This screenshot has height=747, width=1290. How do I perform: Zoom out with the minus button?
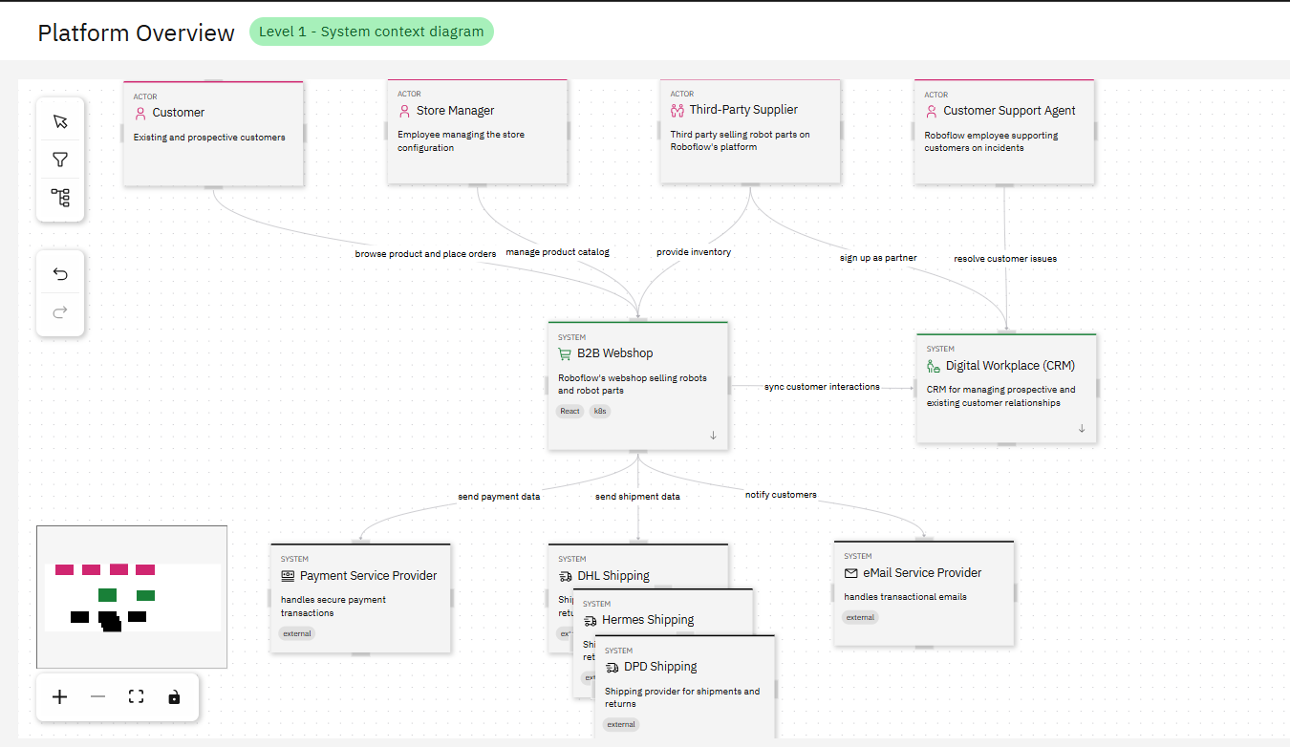coord(97,697)
